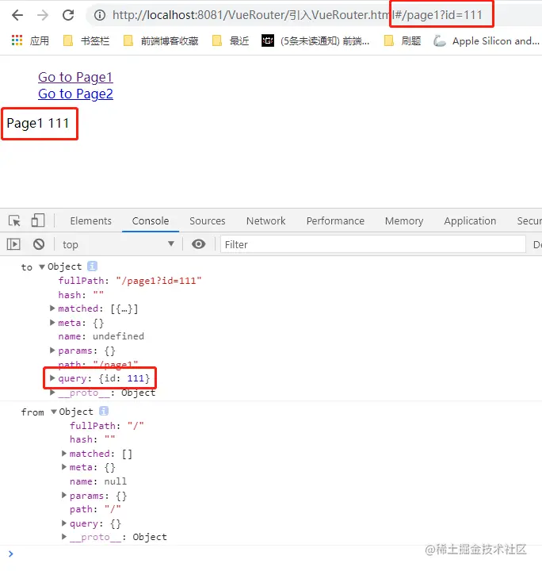Select fullPath: "/" in from Object
This screenshot has height=571, width=542.
(107, 426)
